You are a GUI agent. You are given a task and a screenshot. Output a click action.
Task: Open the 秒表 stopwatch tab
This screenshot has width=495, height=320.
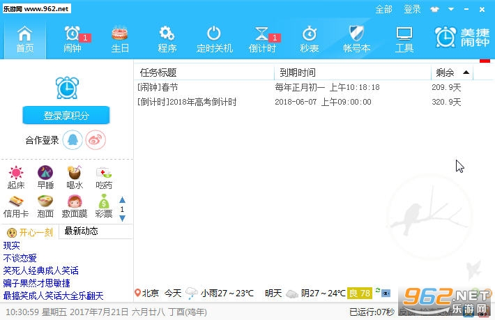click(x=310, y=40)
